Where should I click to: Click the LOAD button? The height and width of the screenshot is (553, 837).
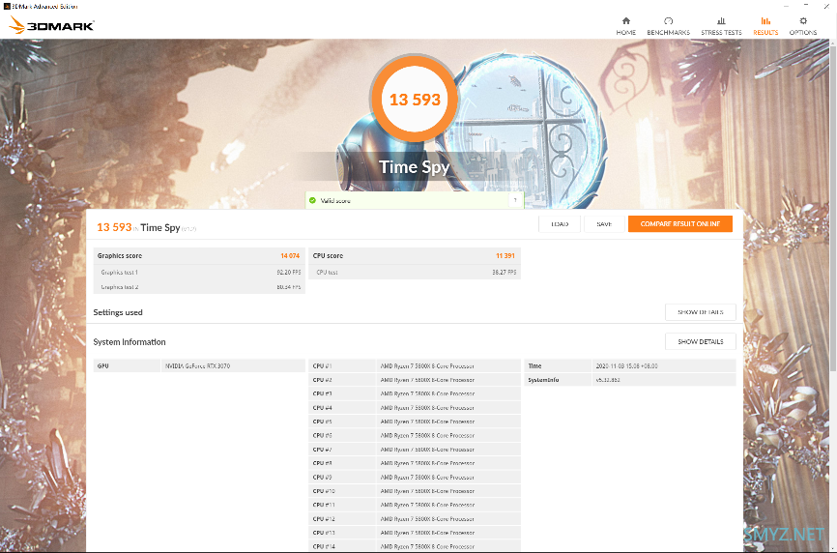559,224
